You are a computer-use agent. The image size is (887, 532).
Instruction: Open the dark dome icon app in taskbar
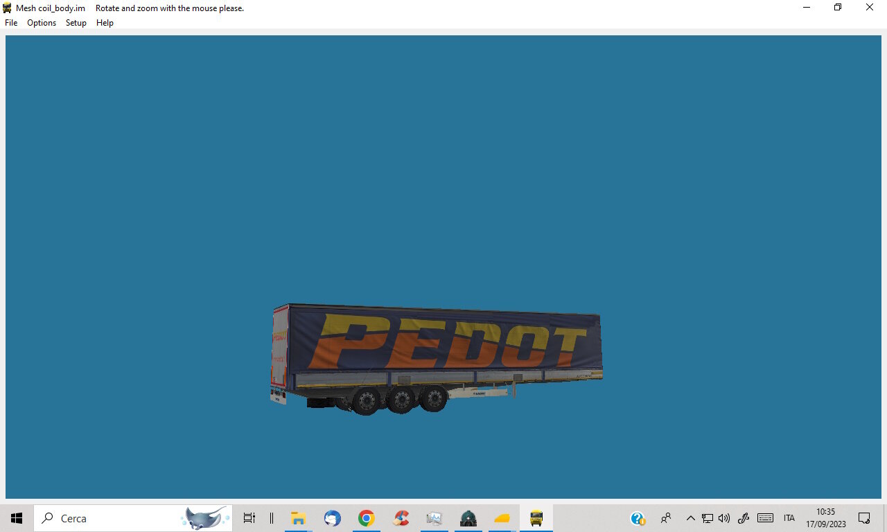(x=468, y=518)
